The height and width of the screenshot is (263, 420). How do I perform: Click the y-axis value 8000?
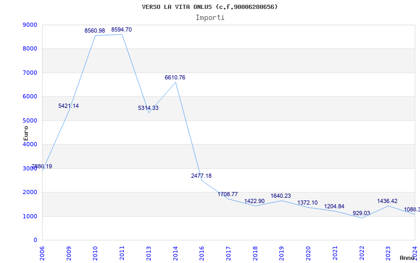pyautogui.click(x=30, y=49)
